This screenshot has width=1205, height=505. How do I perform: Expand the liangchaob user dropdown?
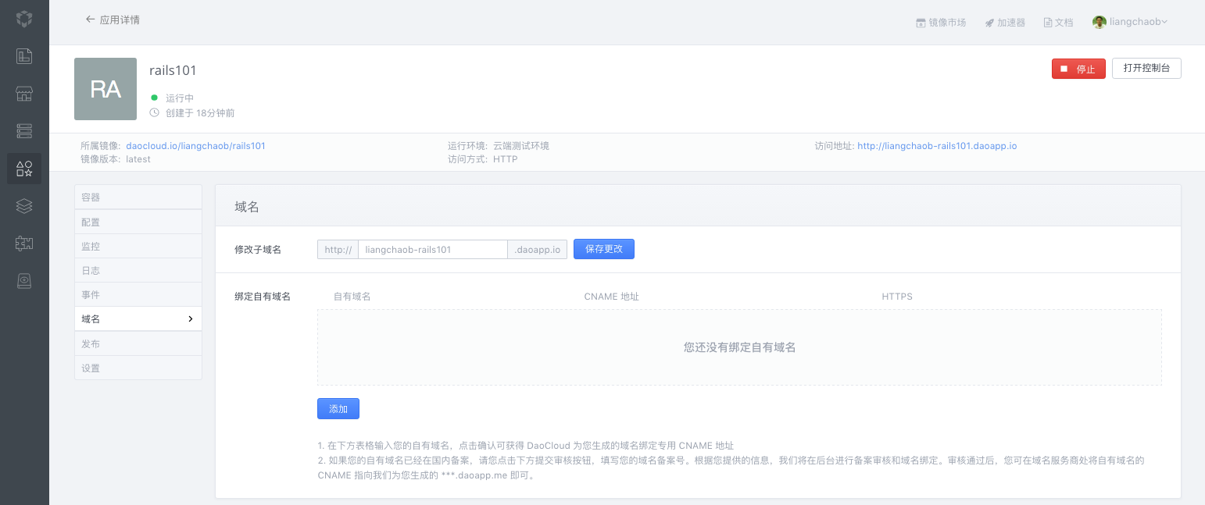coord(1164,22)
